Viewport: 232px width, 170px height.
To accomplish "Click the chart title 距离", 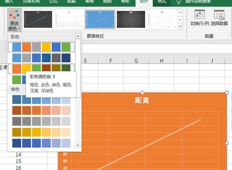I will click(x=142, y=100).
